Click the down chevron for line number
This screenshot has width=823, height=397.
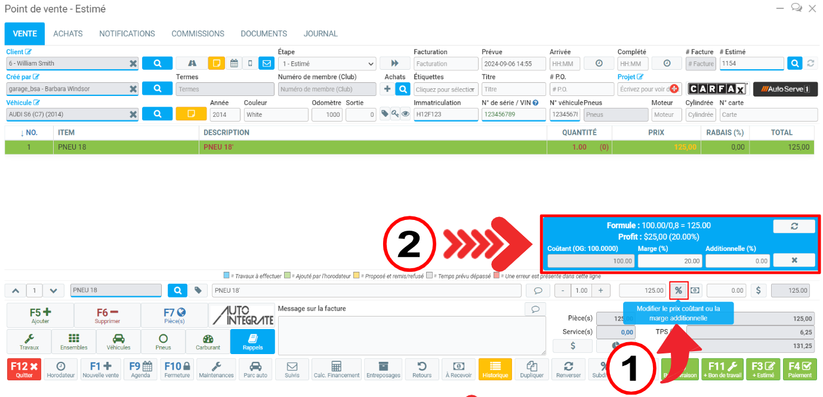tap(53, 290)
